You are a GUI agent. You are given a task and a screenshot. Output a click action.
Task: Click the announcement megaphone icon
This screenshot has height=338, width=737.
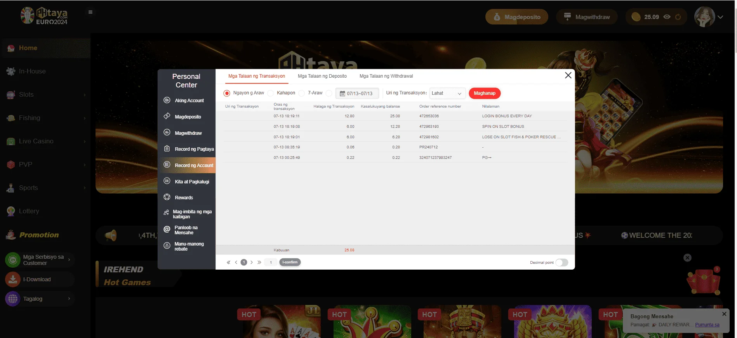(111, 235)
